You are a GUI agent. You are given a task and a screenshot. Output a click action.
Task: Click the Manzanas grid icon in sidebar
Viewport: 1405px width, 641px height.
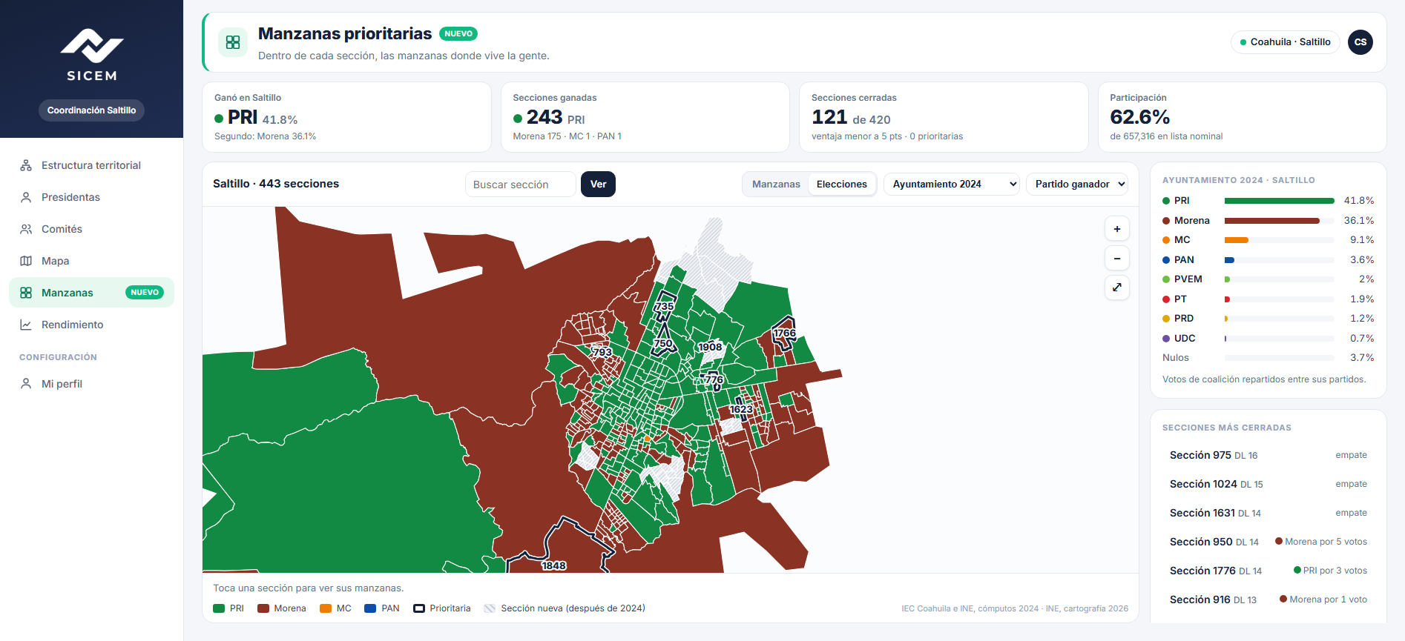[26, 293]
